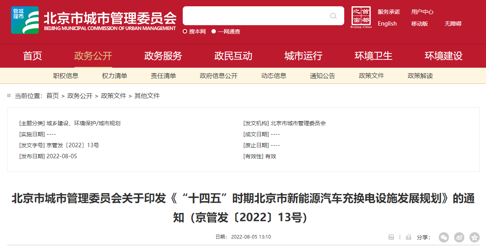Open the 环境卫生 menu
The image size is (486, 246).
373,56
